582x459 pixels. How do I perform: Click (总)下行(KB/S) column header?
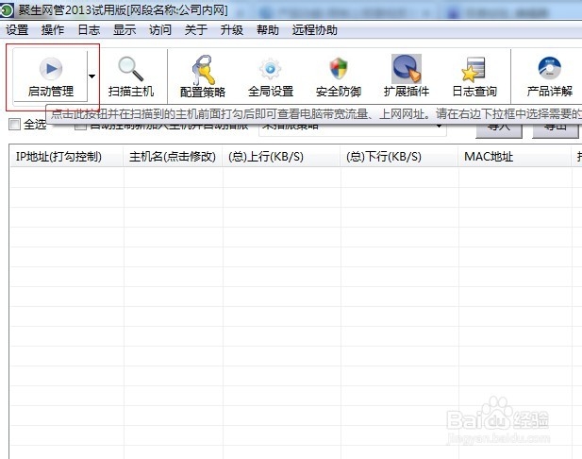[x=399, y=157]
